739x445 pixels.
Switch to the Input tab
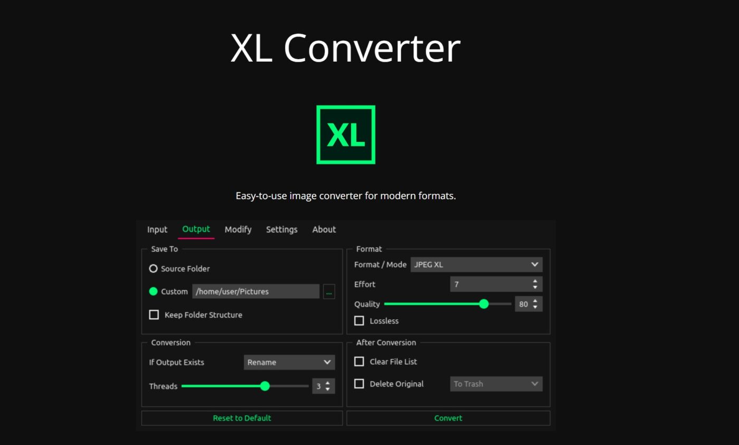pyautogui.click(x=157, y=230)
